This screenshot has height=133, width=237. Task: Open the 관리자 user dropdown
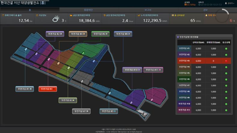pos(230,3)
